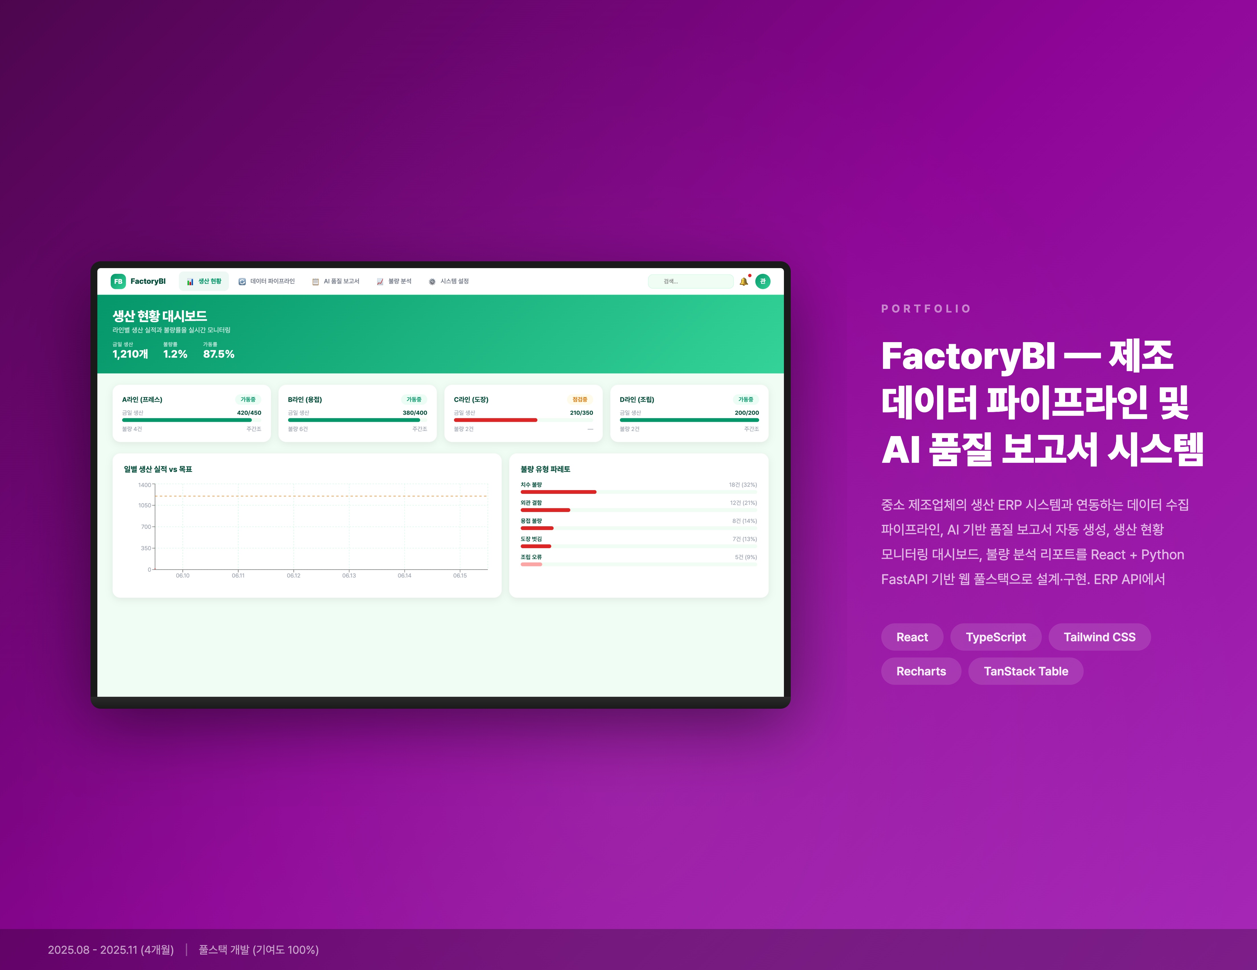1257x970 pixels.
Task: Open 시스템 설정 with the gear icon
Action: click(x=432, y=281)
